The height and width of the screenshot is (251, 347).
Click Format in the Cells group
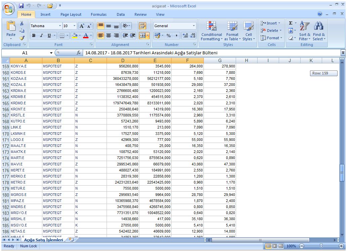point(272,38)
